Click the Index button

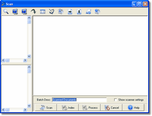[x=68, y=108]
